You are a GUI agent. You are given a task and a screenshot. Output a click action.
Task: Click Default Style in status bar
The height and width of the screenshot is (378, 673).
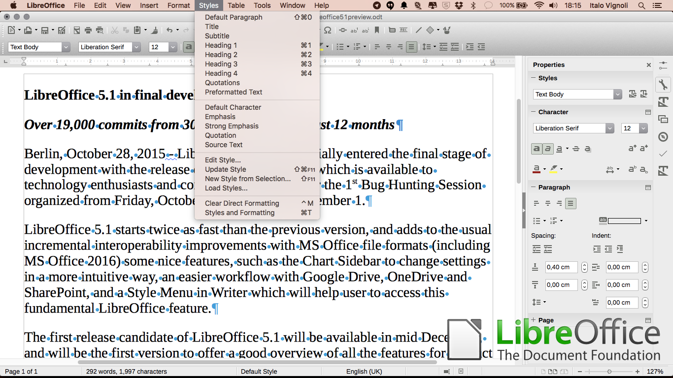coord(259,372)
